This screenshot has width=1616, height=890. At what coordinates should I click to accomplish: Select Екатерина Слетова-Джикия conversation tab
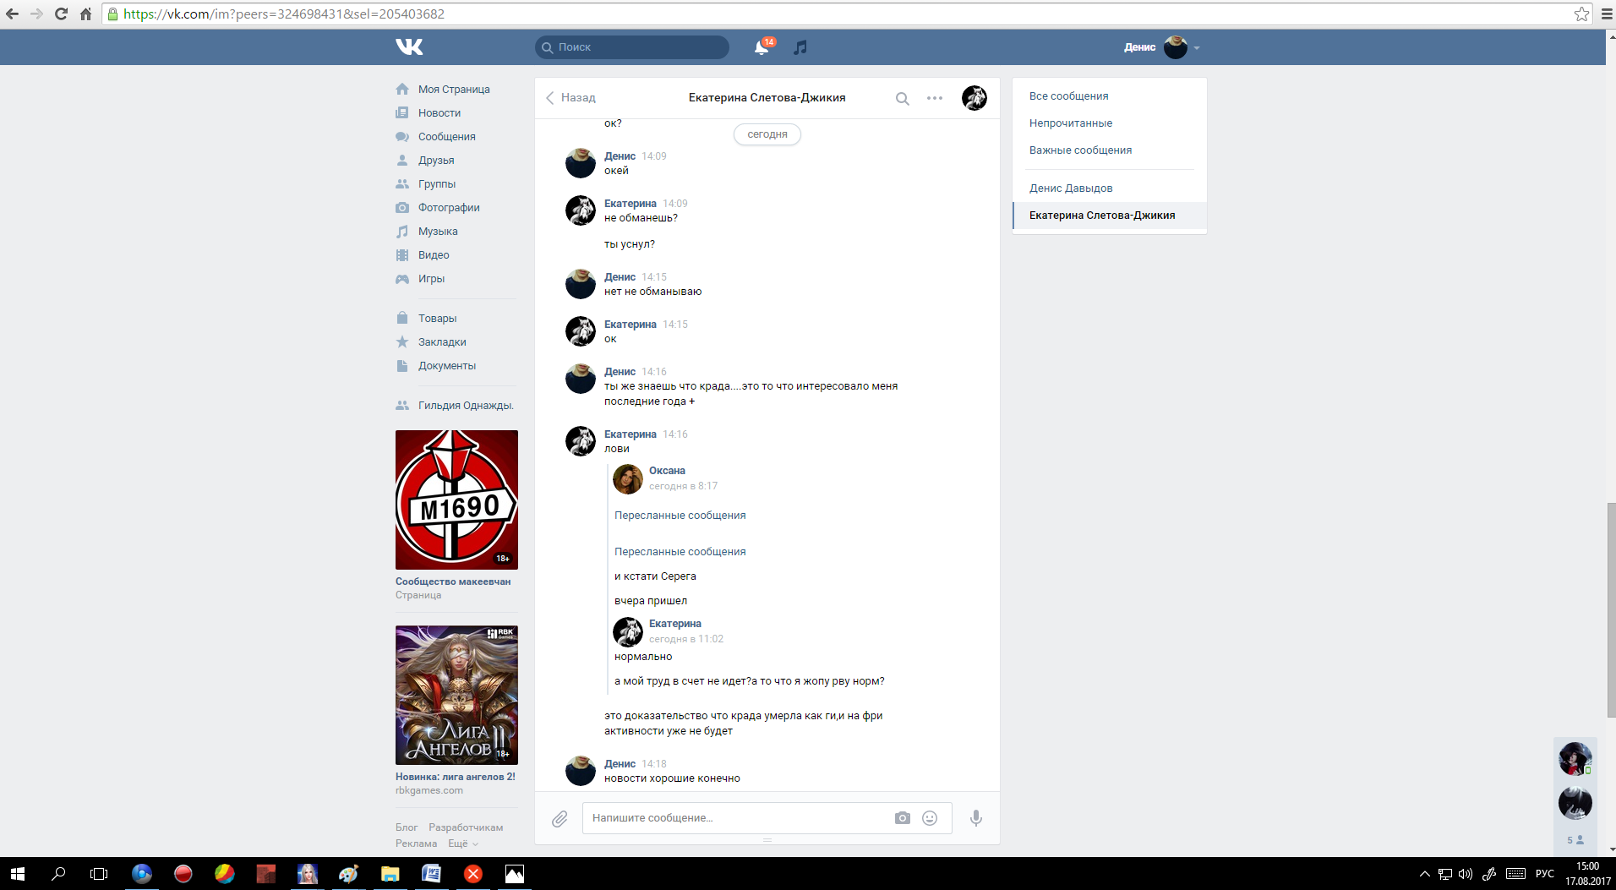click(x=1109, y=216)
